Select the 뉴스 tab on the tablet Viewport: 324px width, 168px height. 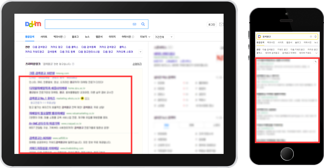87,37
